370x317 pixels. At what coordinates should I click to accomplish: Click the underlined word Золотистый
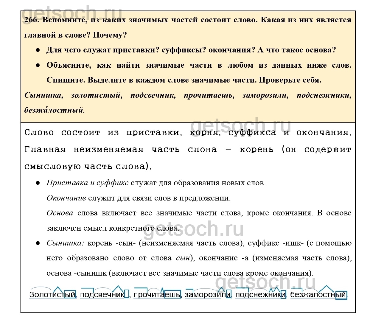click(52, 295)
